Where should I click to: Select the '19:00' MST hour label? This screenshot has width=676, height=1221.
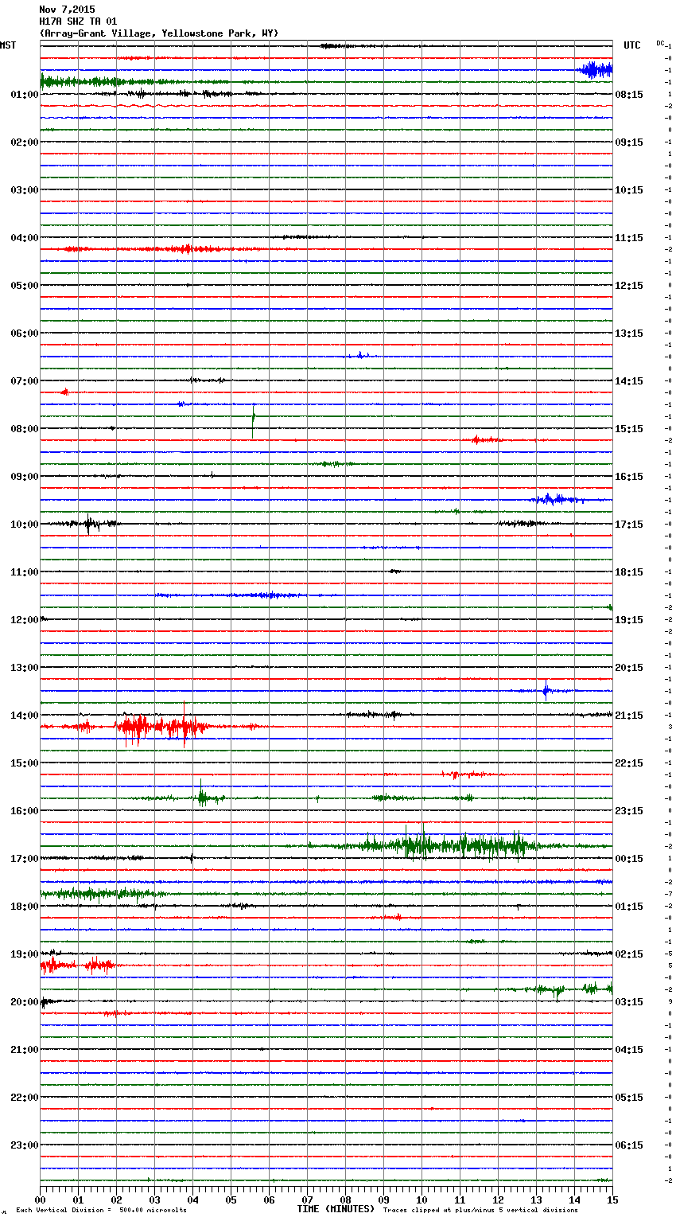tap(25, 954)
